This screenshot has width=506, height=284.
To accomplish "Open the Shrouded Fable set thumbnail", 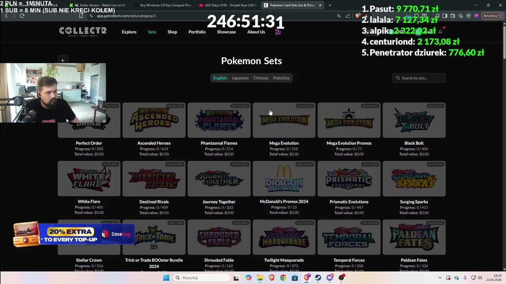I will click(x=219, y=237).
